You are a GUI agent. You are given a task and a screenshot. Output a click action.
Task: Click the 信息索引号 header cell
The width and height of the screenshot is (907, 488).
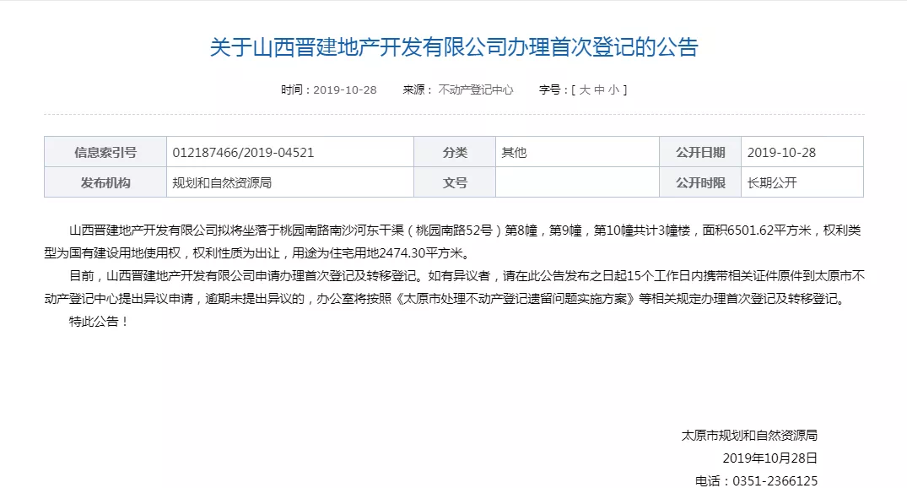point(105,152)
